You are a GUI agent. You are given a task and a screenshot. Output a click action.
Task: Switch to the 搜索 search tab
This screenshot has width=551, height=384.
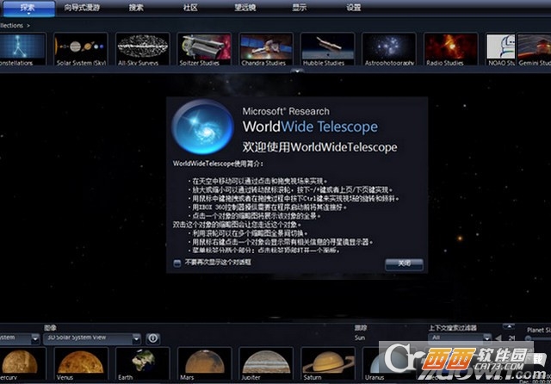(136, 8)
